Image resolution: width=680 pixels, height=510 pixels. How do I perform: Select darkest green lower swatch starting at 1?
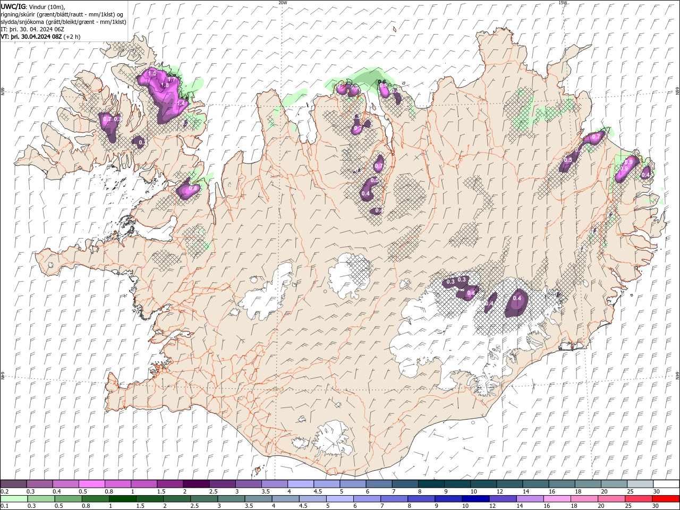(123, 499)
